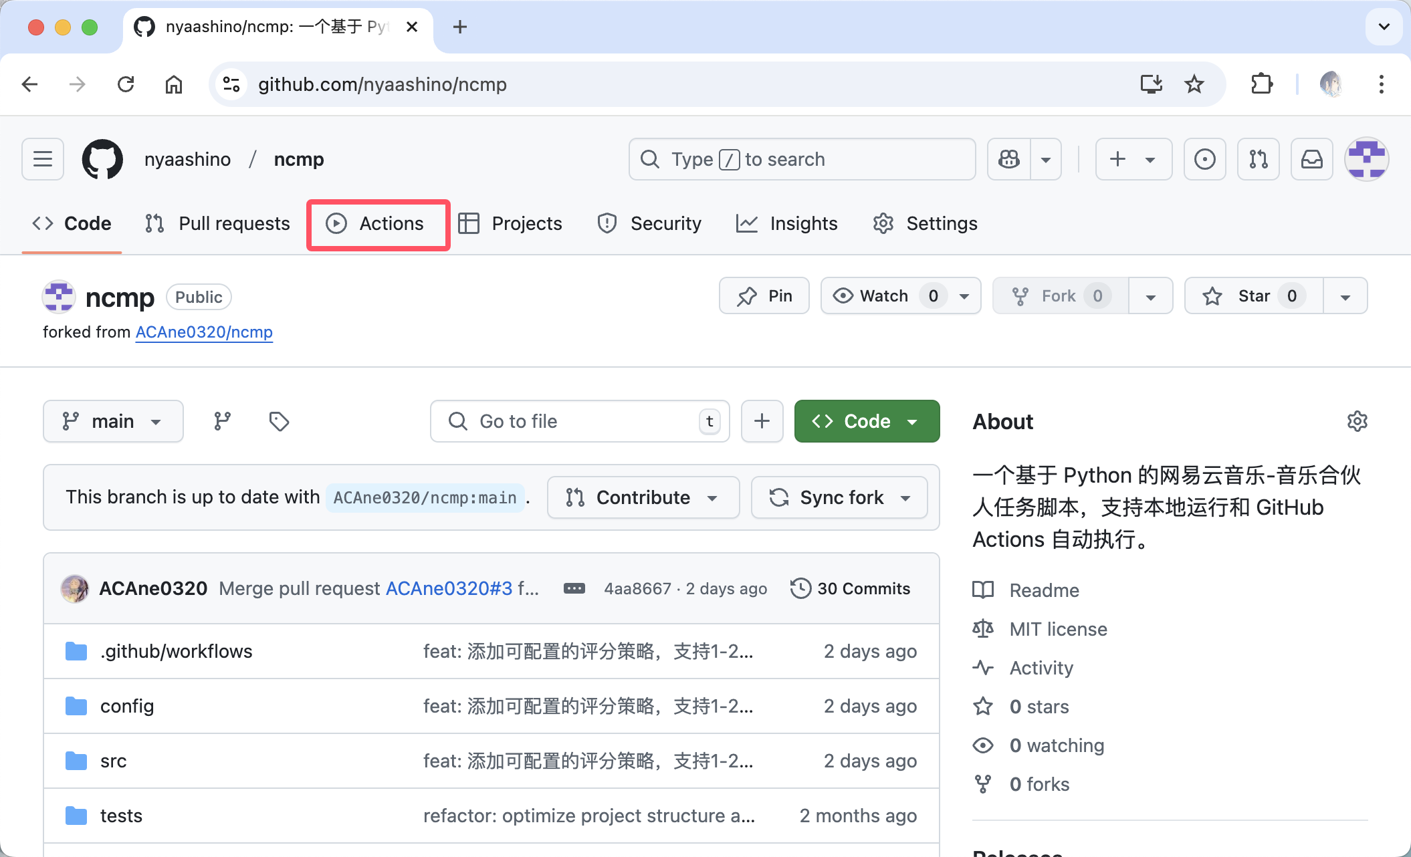View site information icon in address bar
The width and height of the screenshot is (1411, 857).
click(231, 84)
